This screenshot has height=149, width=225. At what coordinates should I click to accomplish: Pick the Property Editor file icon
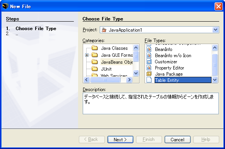click(149, 68)
